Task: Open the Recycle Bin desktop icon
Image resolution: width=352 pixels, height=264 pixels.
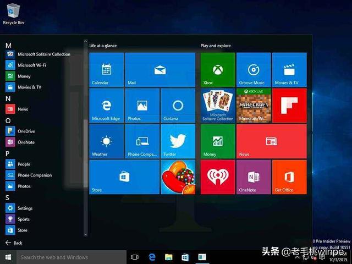Action: [x=13, y=14]
